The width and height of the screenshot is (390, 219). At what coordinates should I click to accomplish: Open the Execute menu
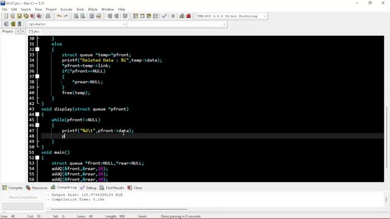66,9
